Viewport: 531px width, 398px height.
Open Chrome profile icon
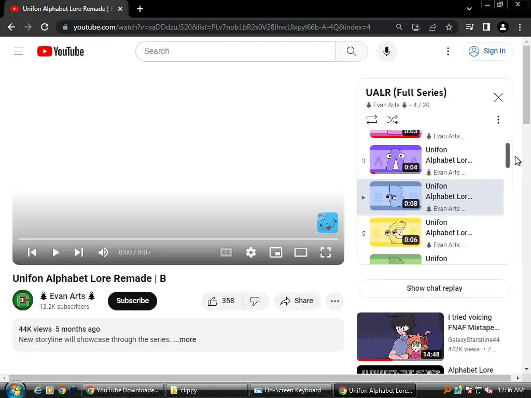pyautogui.click(x=503, y=27)
